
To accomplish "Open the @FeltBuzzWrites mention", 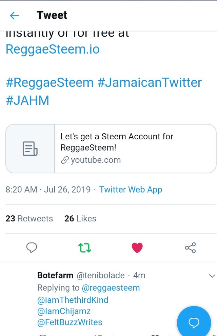I will tap(70, 322).
